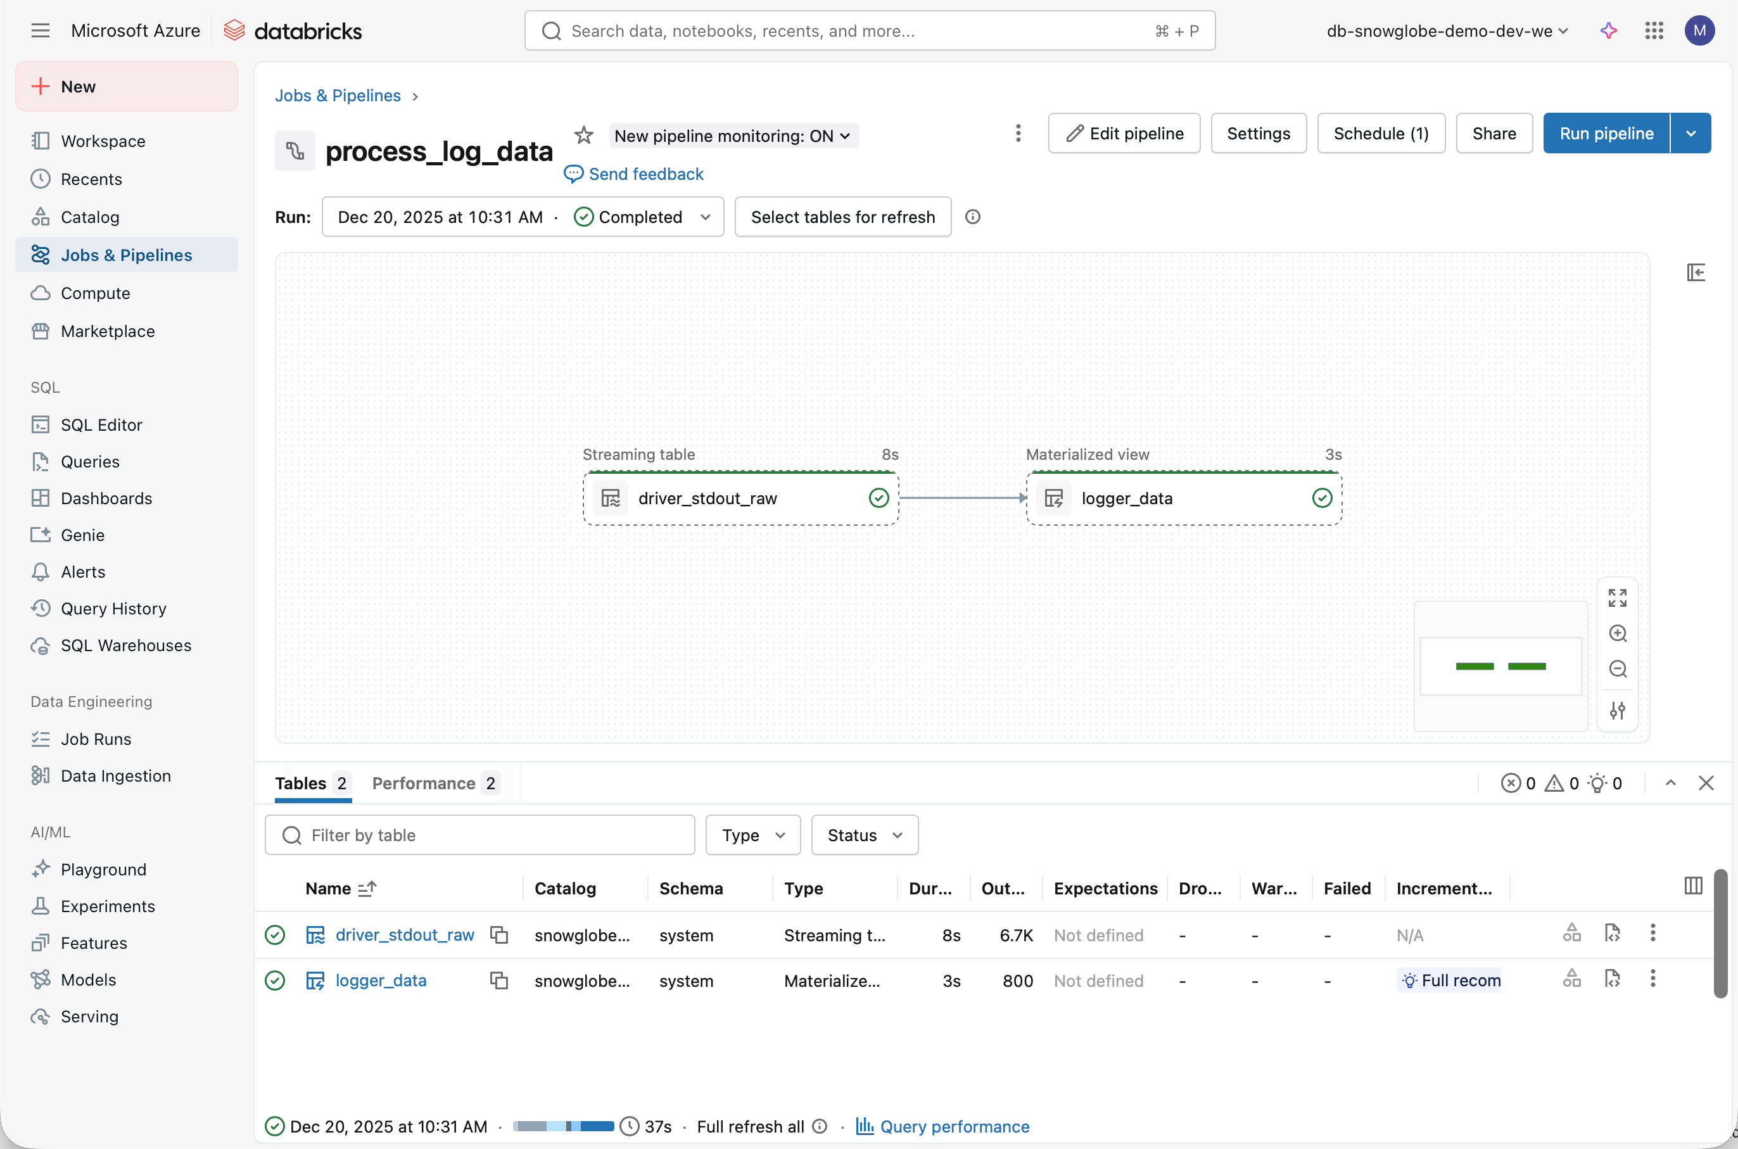Click fit graph to view icon

(1617, 598)
